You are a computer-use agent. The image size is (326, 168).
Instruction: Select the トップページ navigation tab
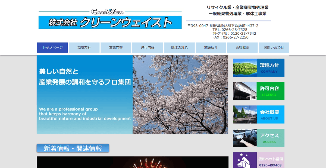(52, 47)
